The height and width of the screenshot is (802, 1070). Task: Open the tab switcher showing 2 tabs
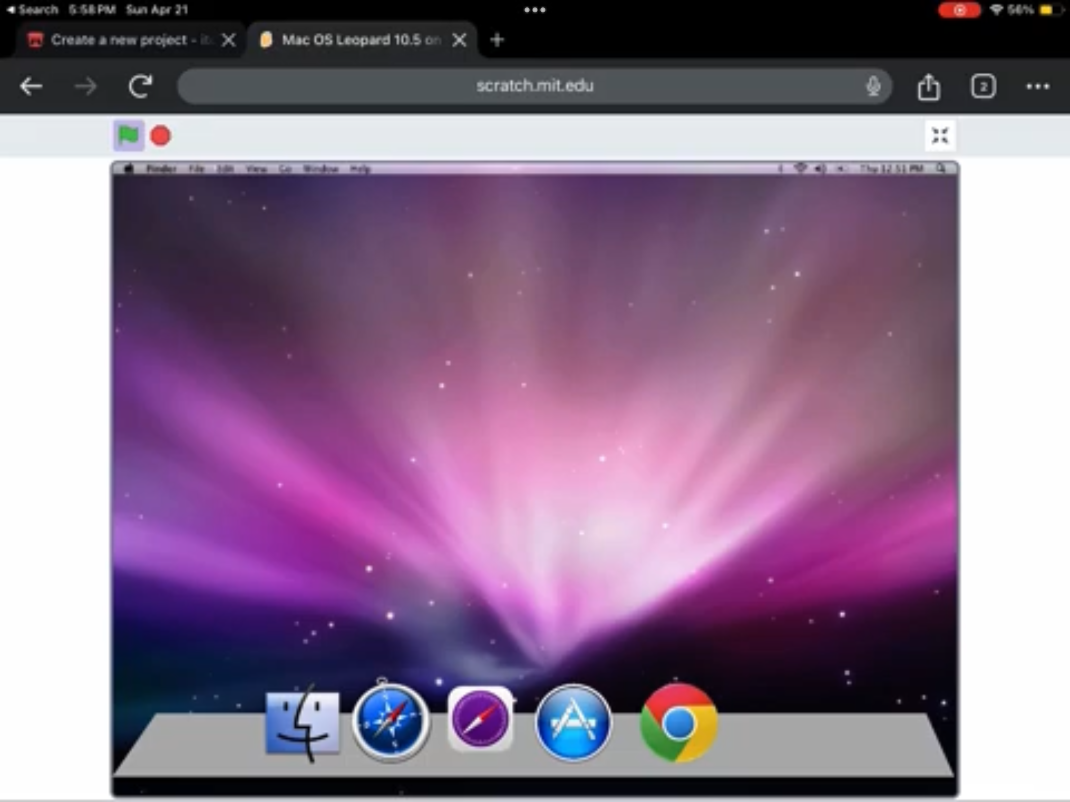(983, 87)
